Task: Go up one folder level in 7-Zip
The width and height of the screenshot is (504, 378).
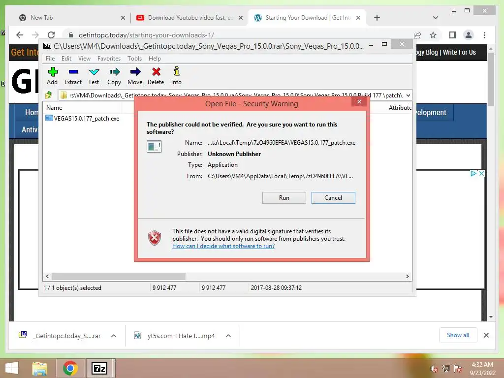Action: click(x=49, y=95)
